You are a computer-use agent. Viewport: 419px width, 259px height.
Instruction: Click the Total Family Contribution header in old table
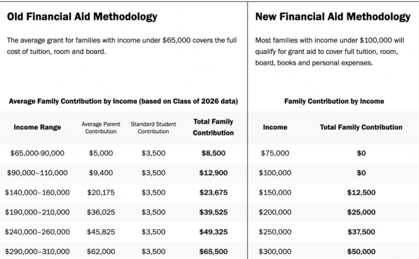click(x=213, y=127)
